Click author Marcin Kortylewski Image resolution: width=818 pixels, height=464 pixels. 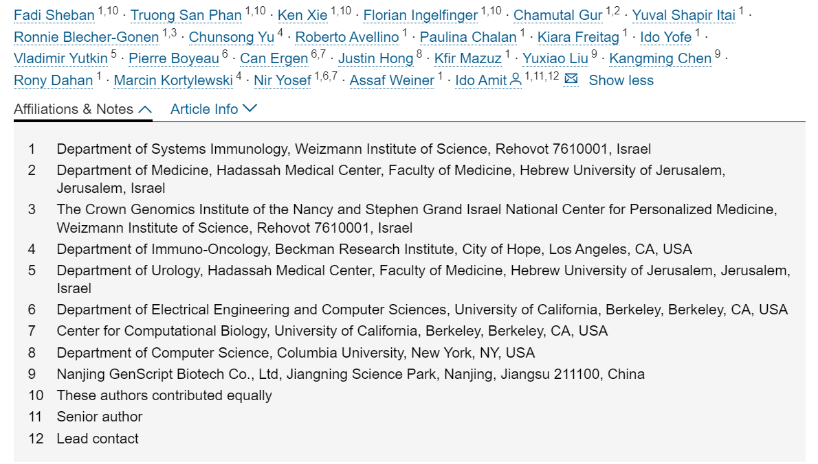(x=173, y=80)
